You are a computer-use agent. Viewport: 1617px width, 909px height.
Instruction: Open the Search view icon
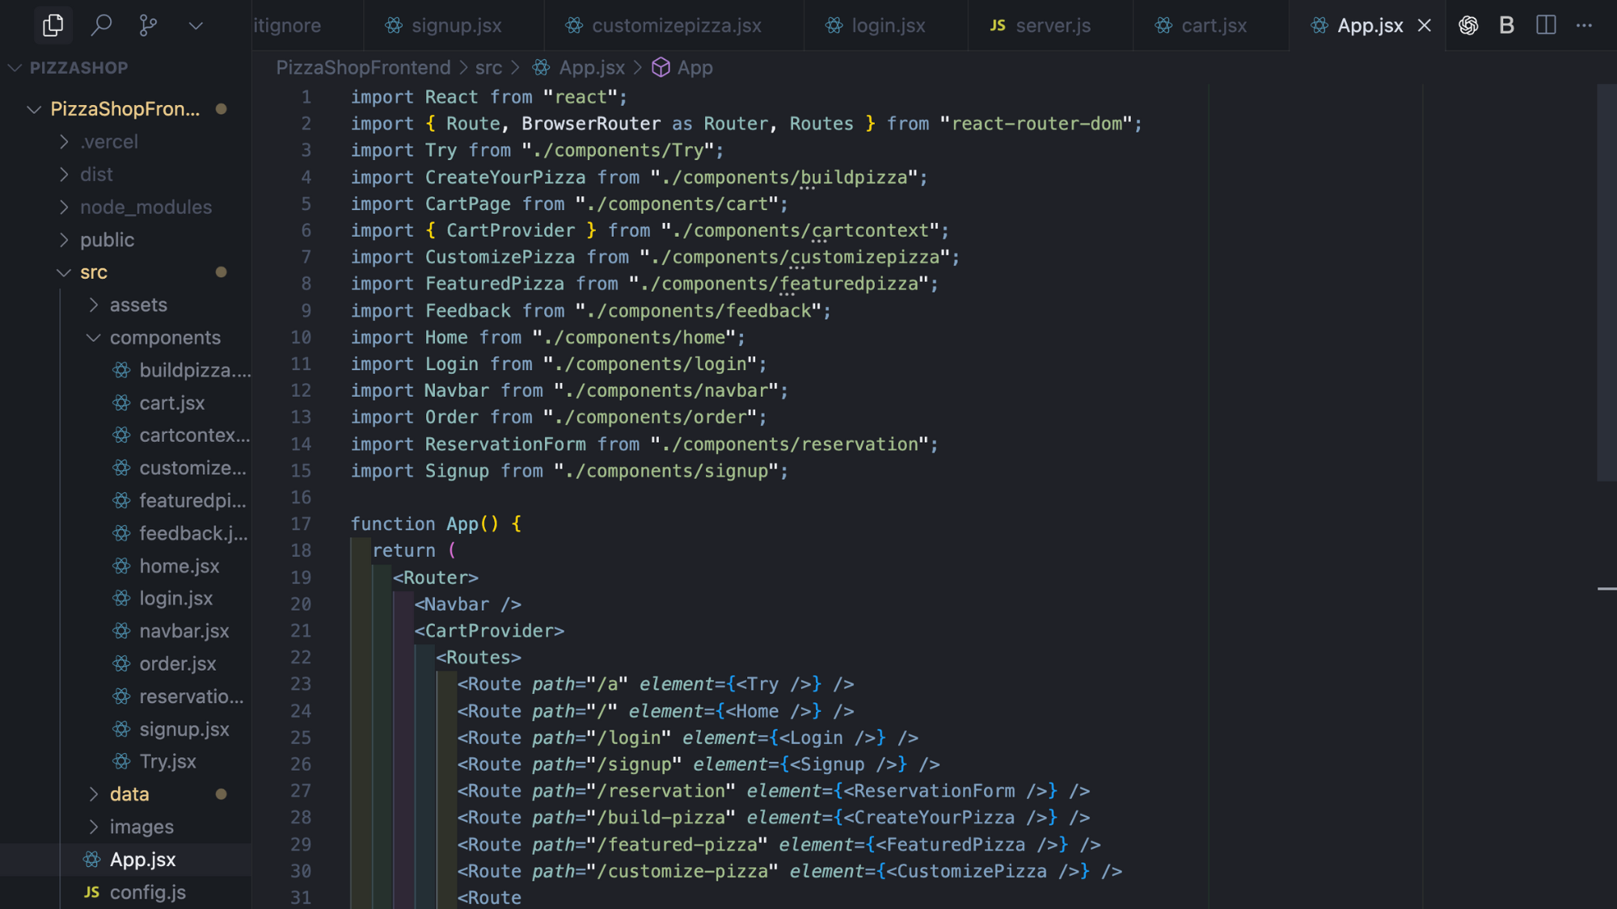click(101, 25)
